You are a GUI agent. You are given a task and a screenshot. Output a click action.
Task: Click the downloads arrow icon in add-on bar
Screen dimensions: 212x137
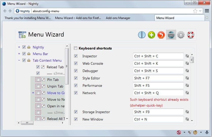(x=207, y=132)
